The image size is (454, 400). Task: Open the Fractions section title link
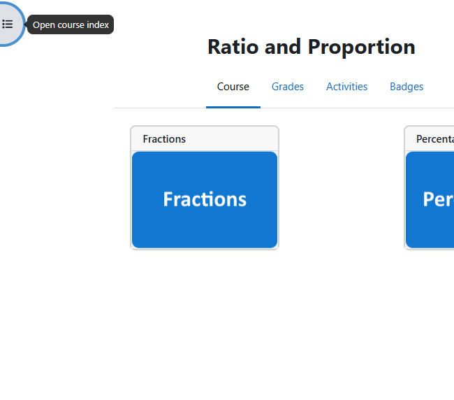point(164,139)
